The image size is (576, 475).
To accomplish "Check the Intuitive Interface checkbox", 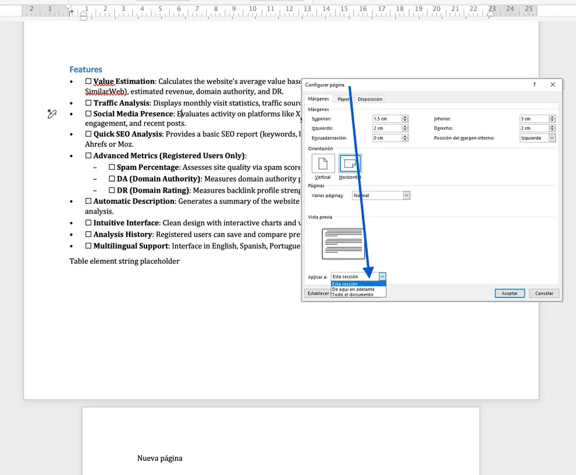I will [x=88, y=222].
